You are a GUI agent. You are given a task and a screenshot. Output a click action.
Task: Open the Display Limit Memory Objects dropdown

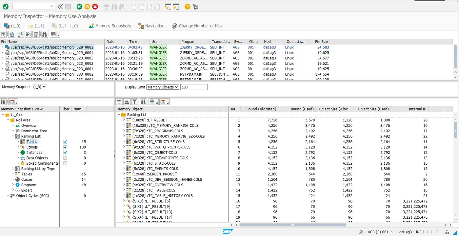pyautogui.click(x=163, y=87)
